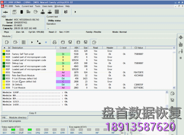This screenshot has width=184, height=135.
Task: Click the highlighted export sheet icon
Action: [94, 42]
